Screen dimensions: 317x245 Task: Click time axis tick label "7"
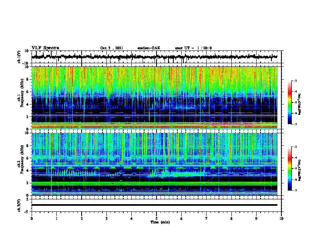(x=207, y=219)
